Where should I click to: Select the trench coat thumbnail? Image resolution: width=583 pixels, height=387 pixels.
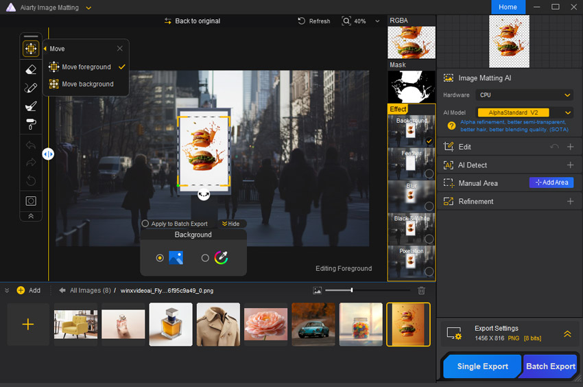point(218,325)
